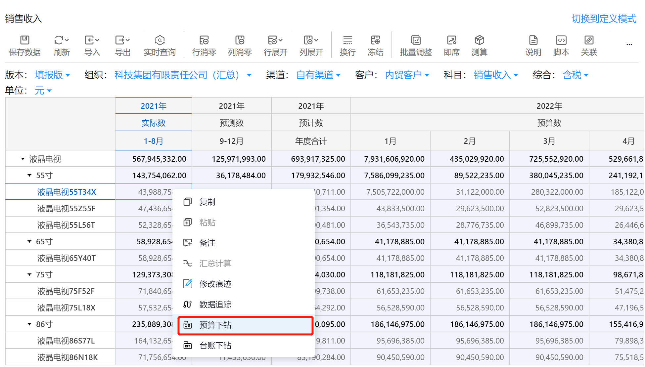Open the more options ellipsis menu
The image size is (645, 367).
point(629,44)
